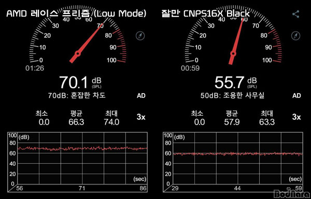The height and width of the screenshot is (199, 311).
Task: Toggle the 3x graph speed in the left panel
Action: point(141,117)
